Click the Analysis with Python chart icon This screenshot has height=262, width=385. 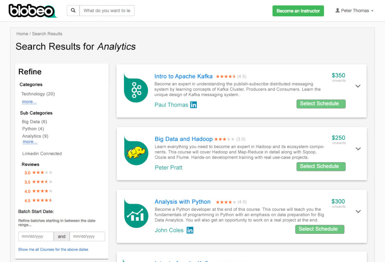136,215
